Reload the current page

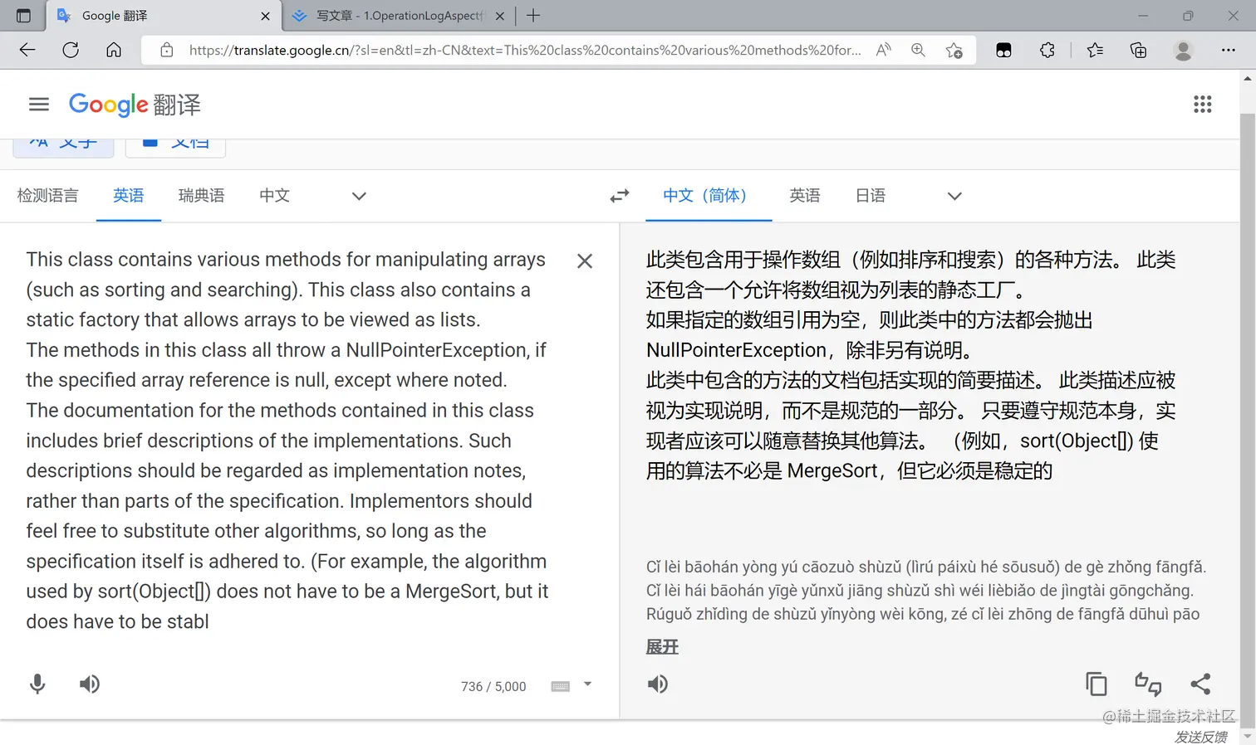[x=71, y=50]
